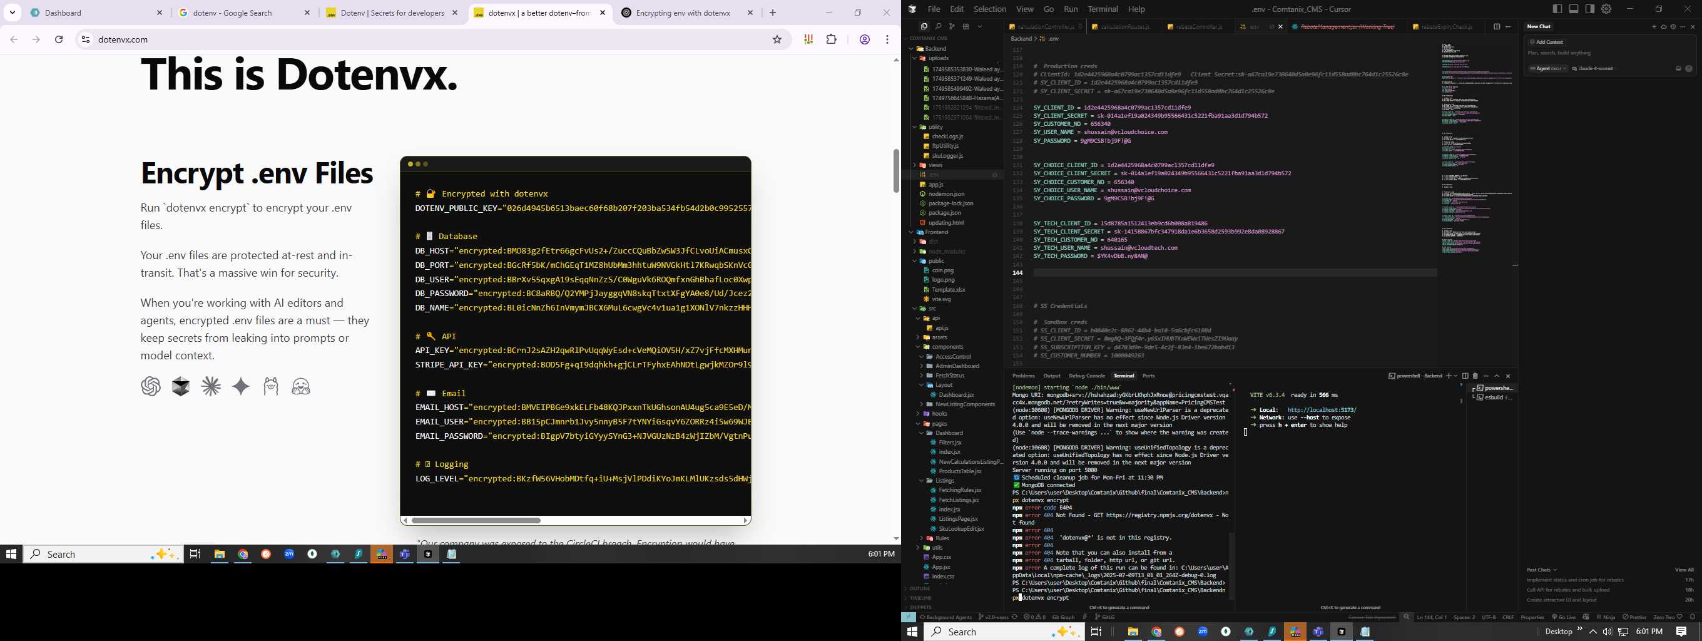Reload the dotenvx page
Screen dimensions: 1702x641
tap(59, 39)
